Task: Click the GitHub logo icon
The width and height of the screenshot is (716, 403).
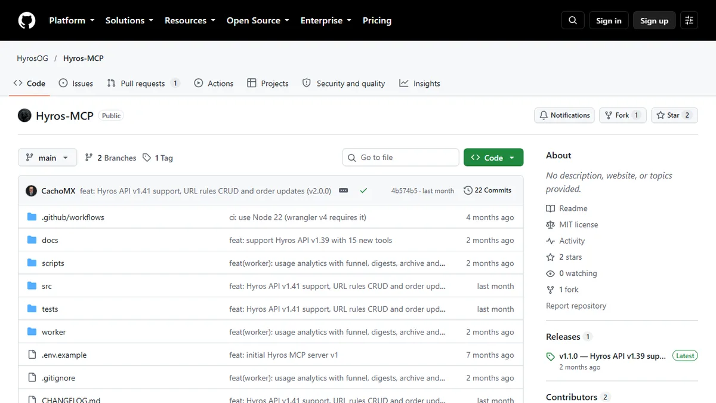Action: coord(27,20)
